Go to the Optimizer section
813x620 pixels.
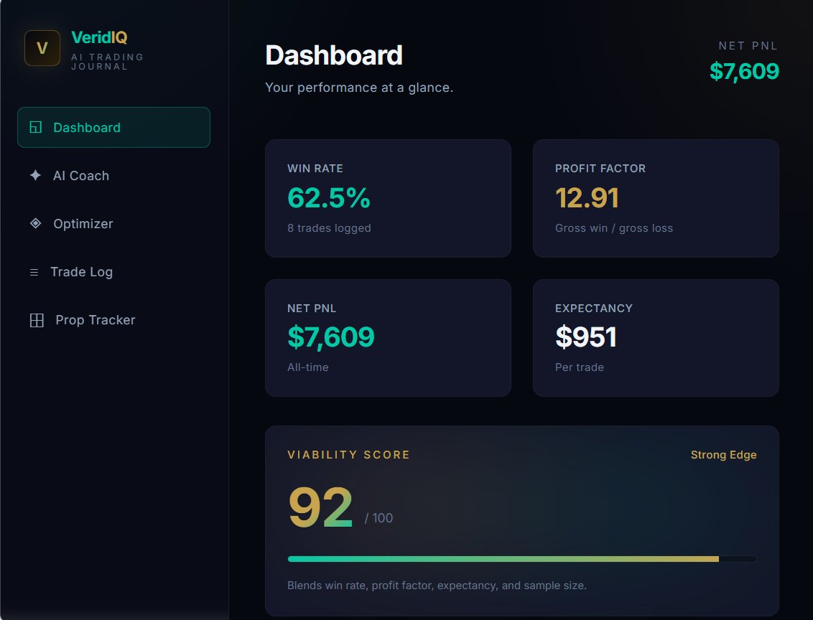(x=113, y=224)
